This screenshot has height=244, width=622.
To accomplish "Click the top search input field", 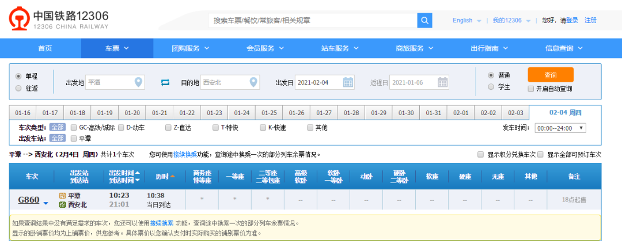I will (312, 21).
